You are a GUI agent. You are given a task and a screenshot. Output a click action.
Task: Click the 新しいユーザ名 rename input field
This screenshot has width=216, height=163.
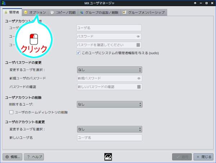[x=109, y=138]
